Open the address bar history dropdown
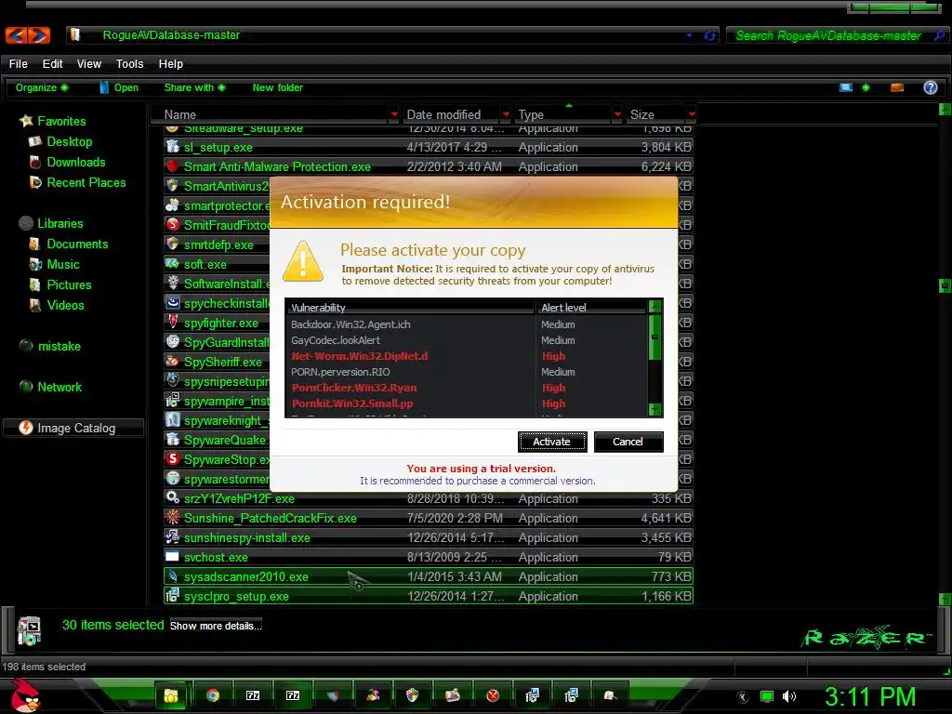This screenshot has width=952, height=714. [689, 35]
